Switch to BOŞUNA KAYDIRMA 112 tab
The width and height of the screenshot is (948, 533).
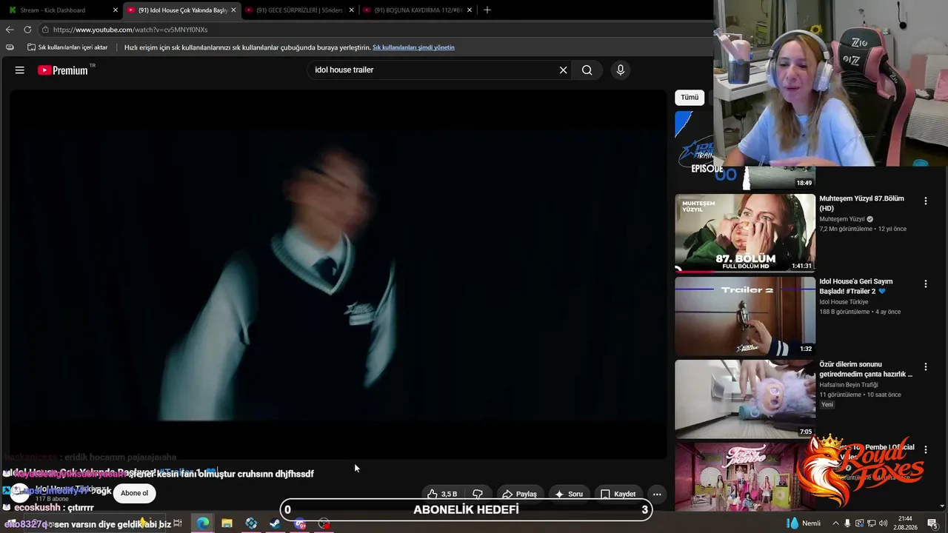[x=417, y=10]
